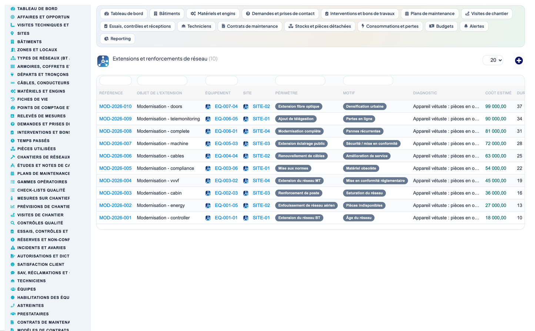The image size is (535, 331).
Task: Open Consommations et pertes tab
Action: [390, 26]
